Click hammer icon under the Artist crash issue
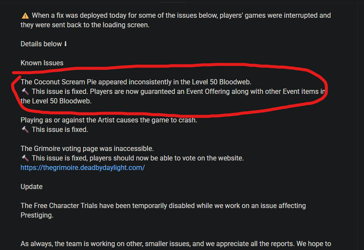Screen dimensions: 364x250 pyautogui.click(x=25, y=130)
